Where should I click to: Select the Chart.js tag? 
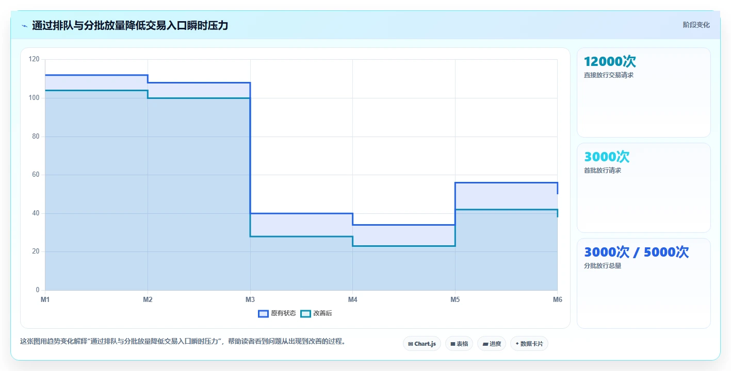421,344
